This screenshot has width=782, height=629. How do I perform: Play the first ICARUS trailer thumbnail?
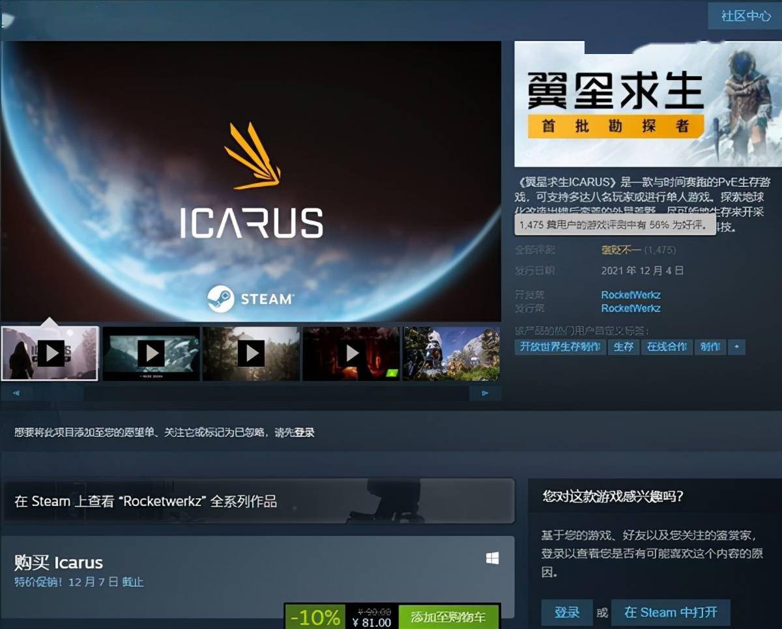point(50,354)
